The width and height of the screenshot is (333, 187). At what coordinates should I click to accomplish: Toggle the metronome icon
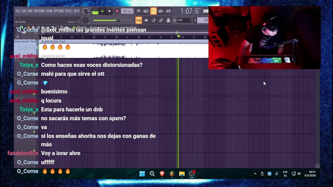138,11
